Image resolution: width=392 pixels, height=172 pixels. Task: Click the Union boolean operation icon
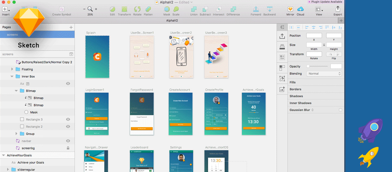point(194,9)
